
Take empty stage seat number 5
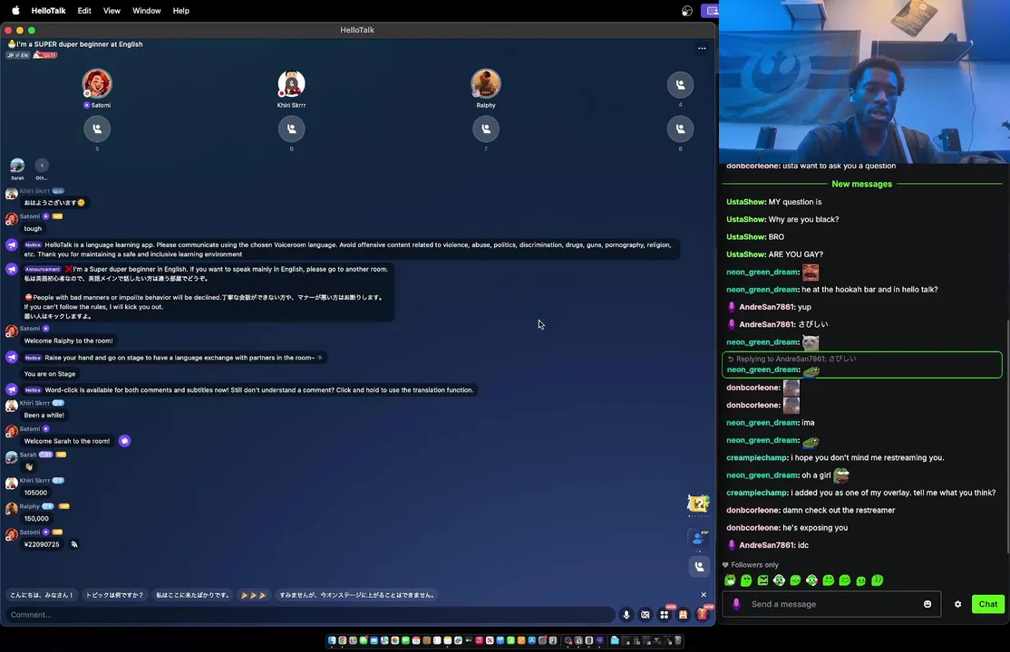[x=97, y=129]
